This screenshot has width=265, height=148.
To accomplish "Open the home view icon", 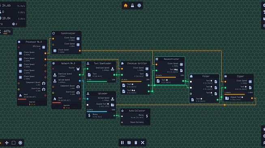I will coord(126,6).
